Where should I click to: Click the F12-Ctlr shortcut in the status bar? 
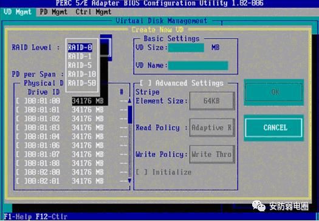click(x=52, y=216)
